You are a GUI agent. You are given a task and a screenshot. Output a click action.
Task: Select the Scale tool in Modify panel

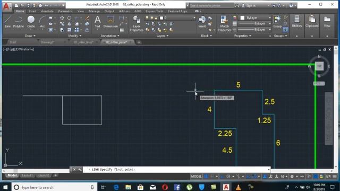[69, 30]
